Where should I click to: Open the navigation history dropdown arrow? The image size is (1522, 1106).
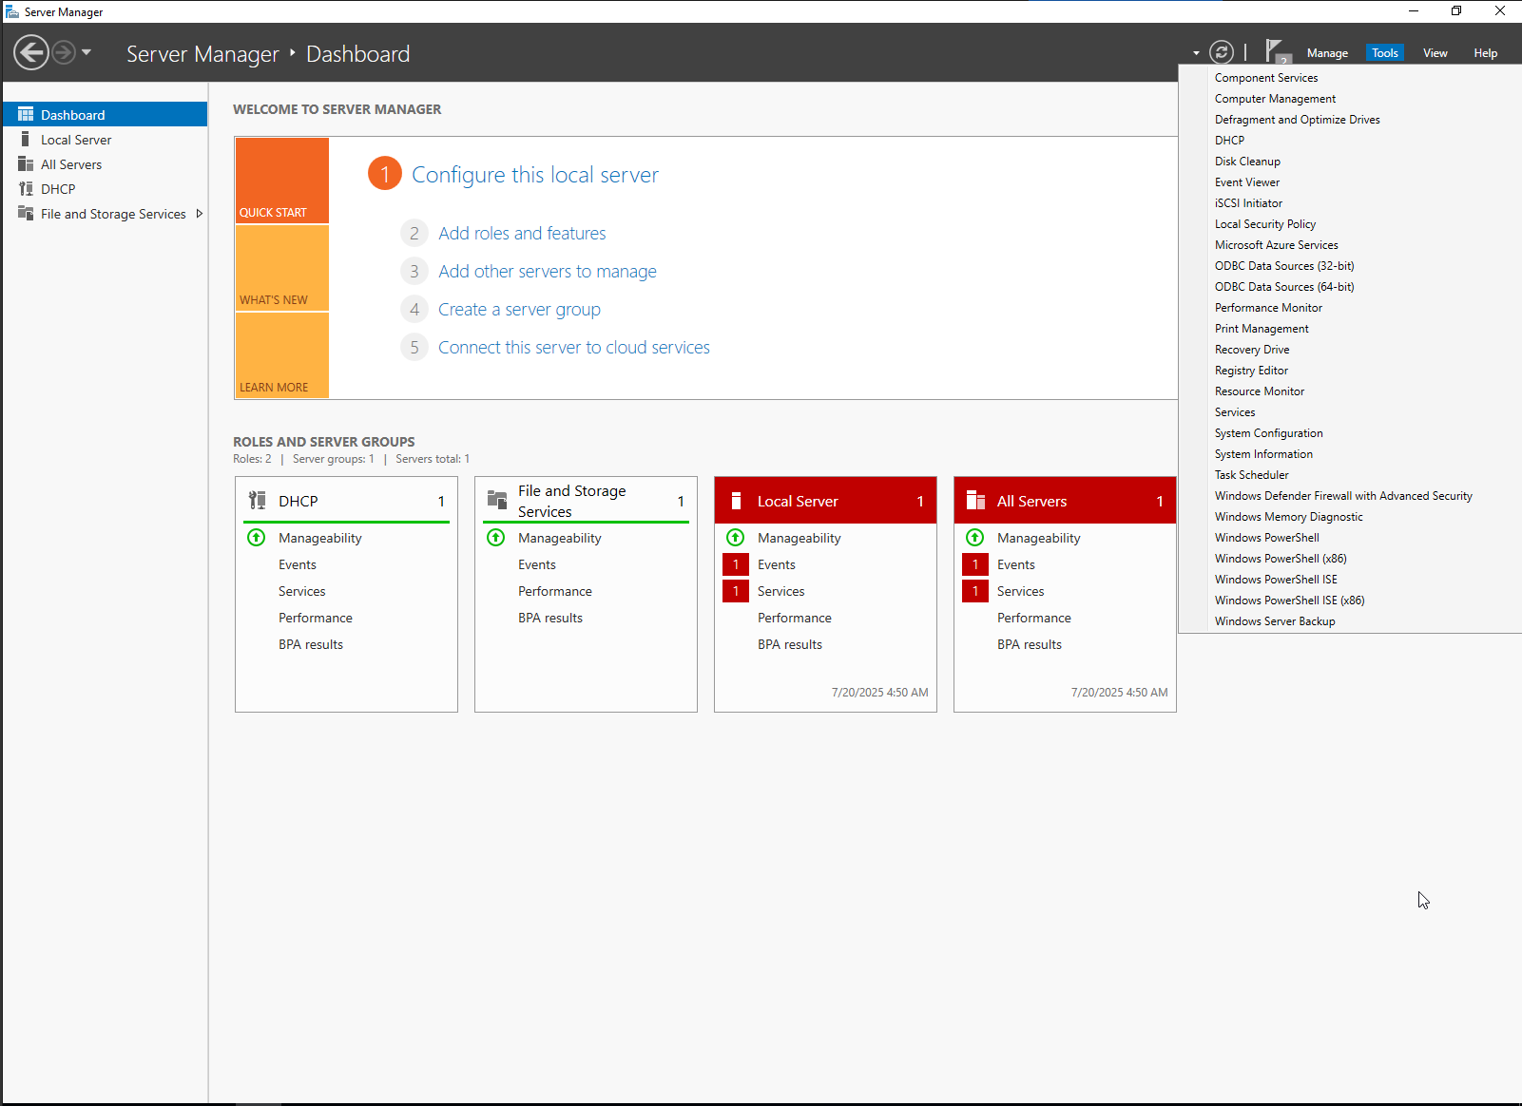coord(87,52)
